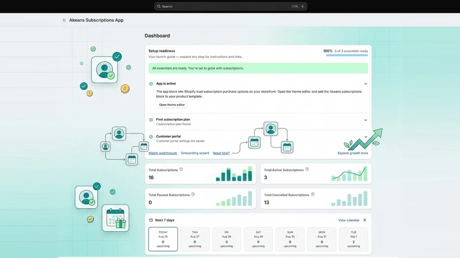
Task: Click the Customer portal check icon
Action: [151, 136]
